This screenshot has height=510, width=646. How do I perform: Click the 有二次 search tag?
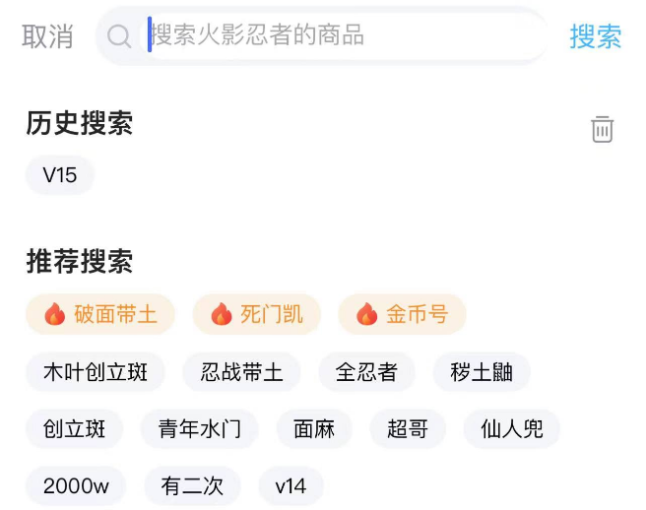(192, 486)
